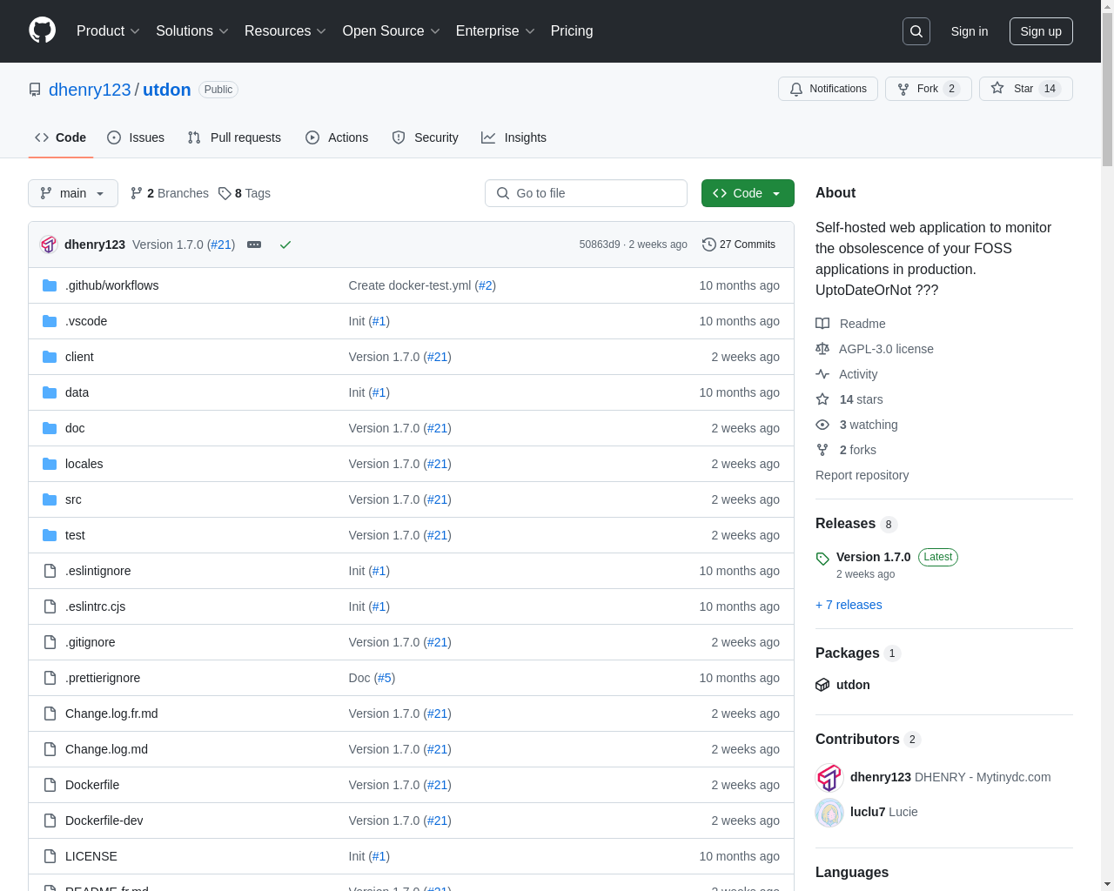Open the dhenry123 owner link
Viewport: 1114px width, 891px height.
click(x=90, y=90)
